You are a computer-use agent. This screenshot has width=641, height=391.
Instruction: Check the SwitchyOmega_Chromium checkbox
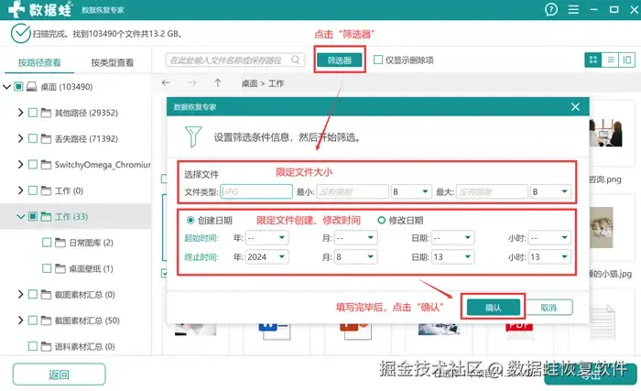[x=33, y=165]
